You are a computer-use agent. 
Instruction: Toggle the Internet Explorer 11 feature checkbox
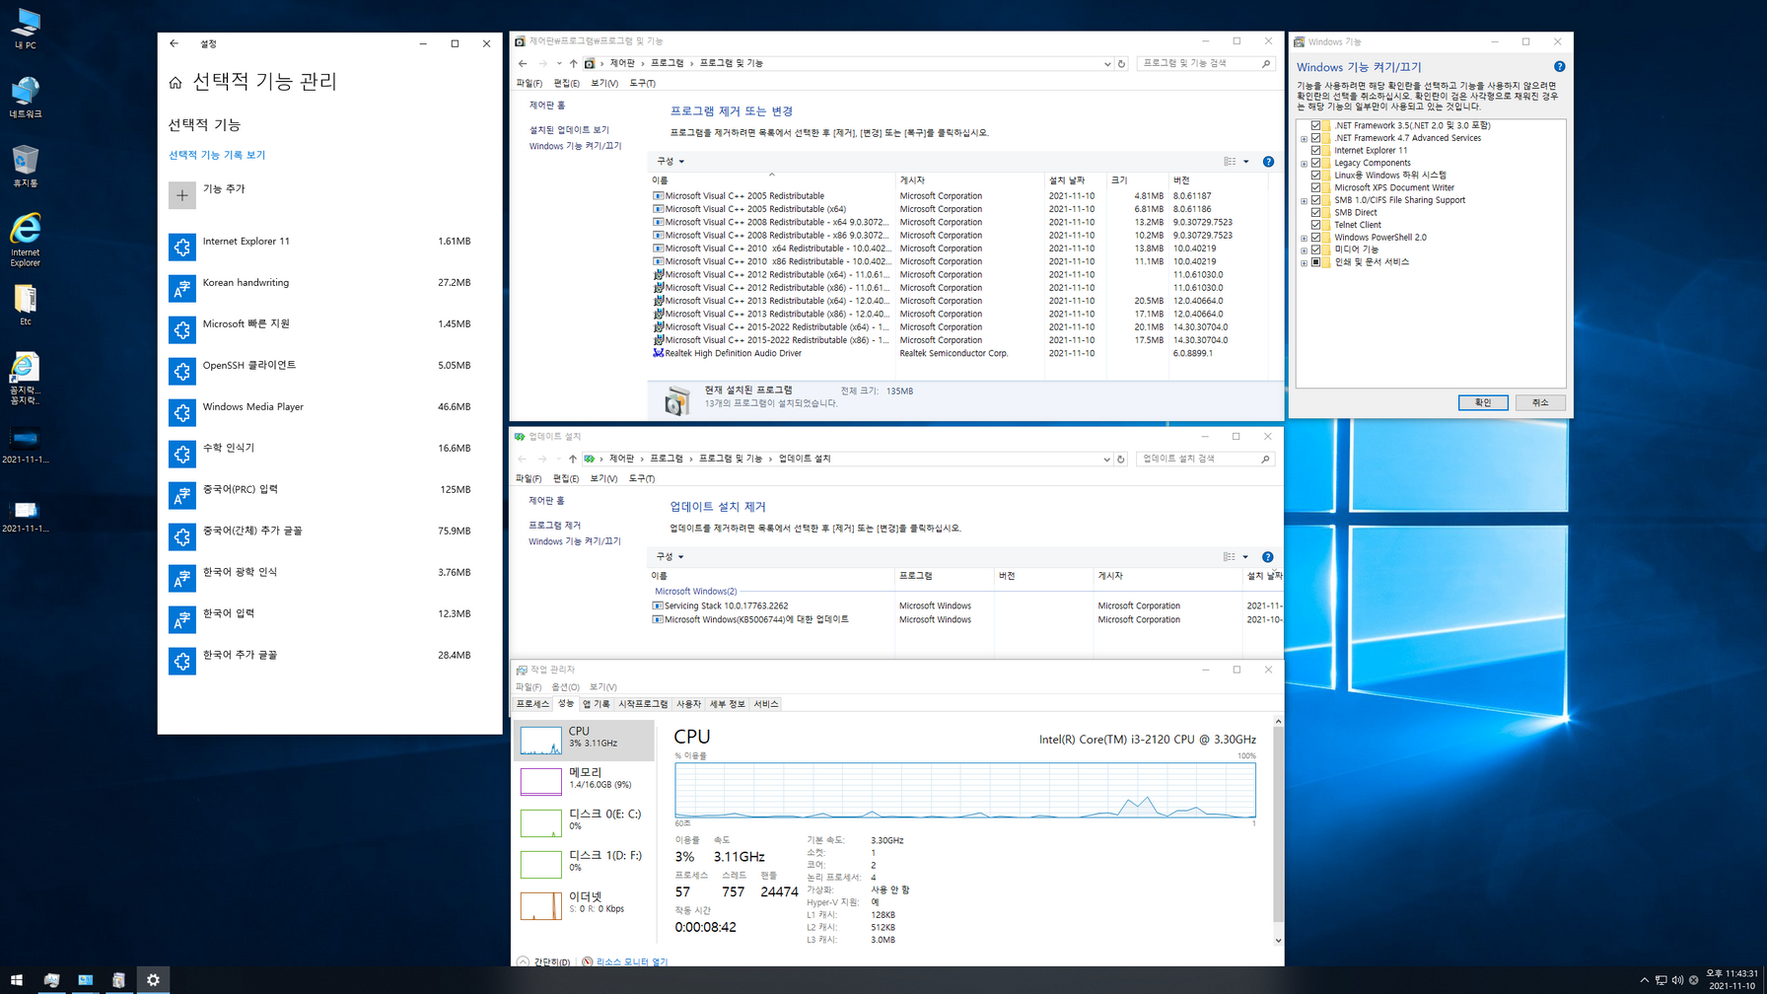tap(1315, 150)
